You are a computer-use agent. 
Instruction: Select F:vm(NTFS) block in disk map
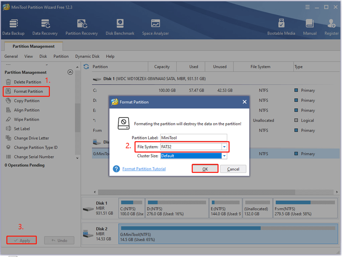coord(305,208)
